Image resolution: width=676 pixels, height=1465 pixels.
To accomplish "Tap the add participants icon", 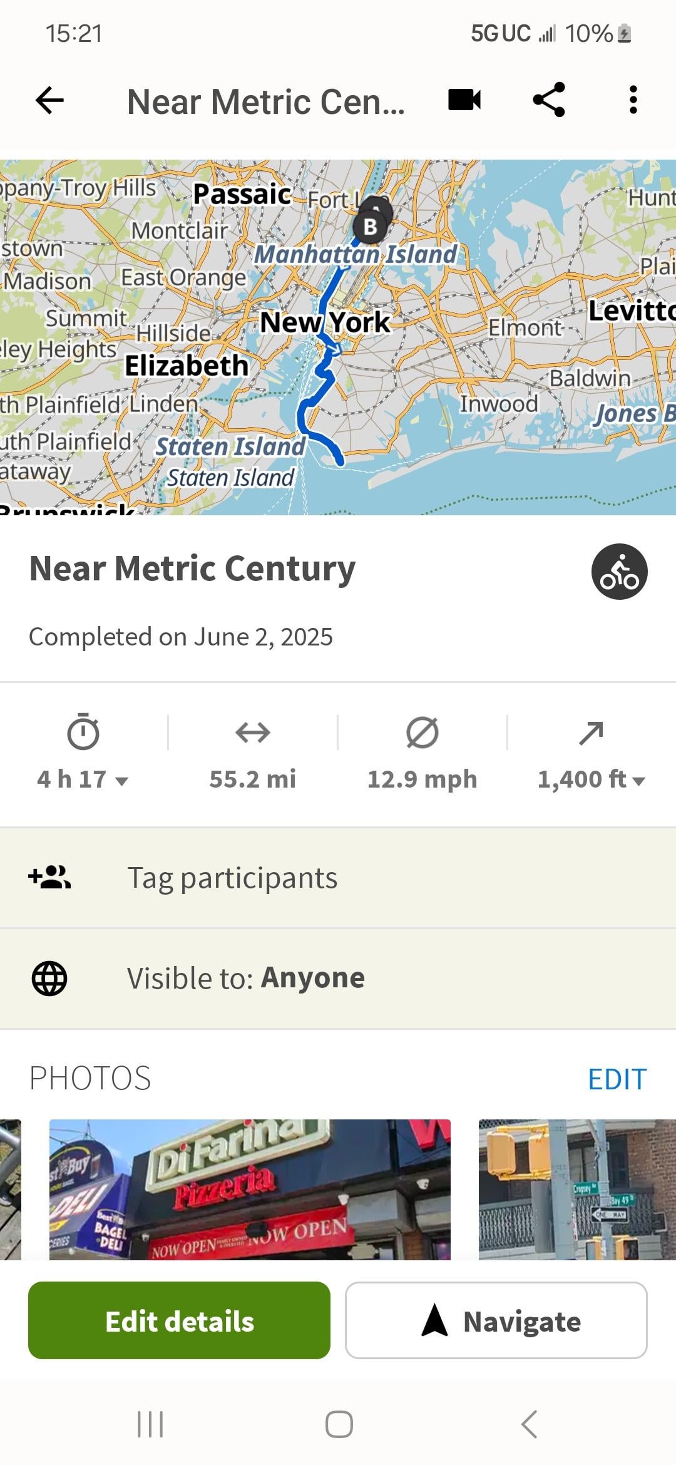I will [x=49, y=877].
